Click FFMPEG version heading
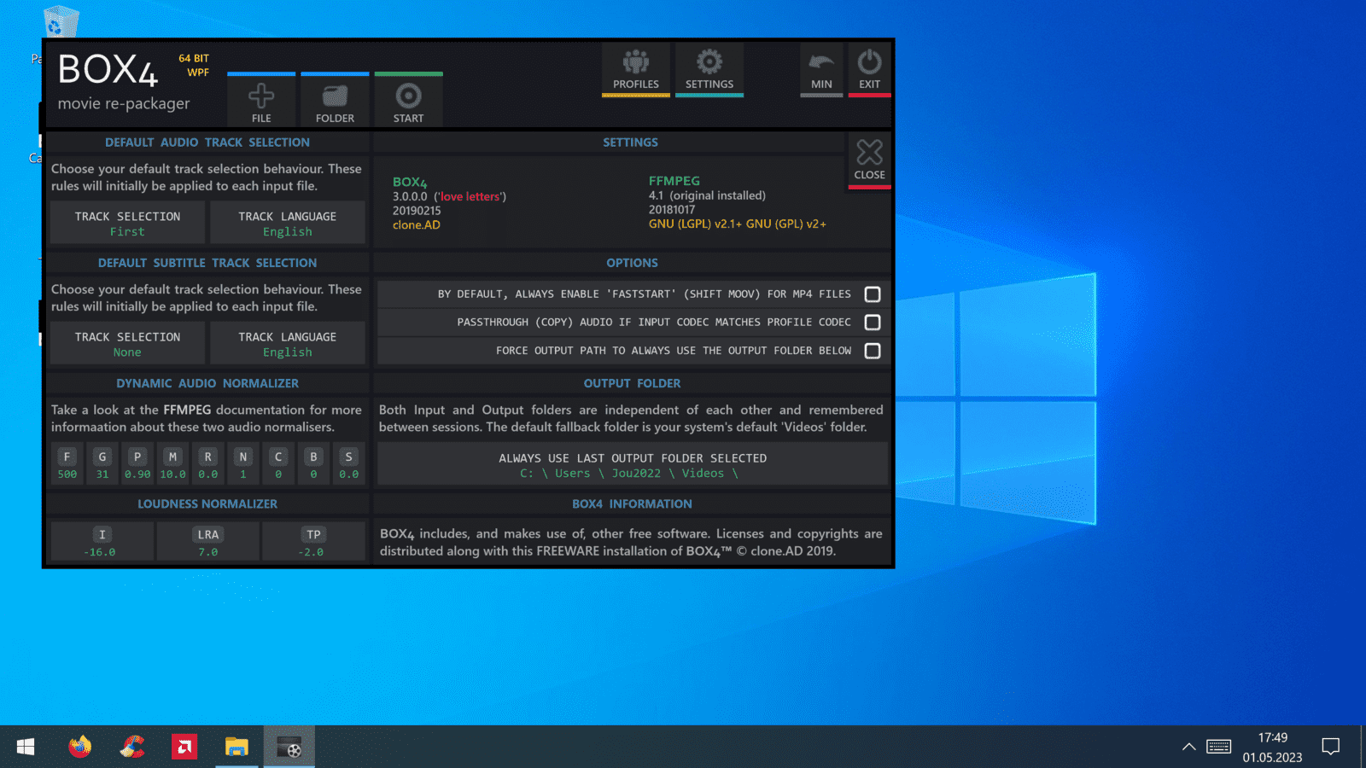The height and width of the screenshot is (768, 1366). click(674, 181)
